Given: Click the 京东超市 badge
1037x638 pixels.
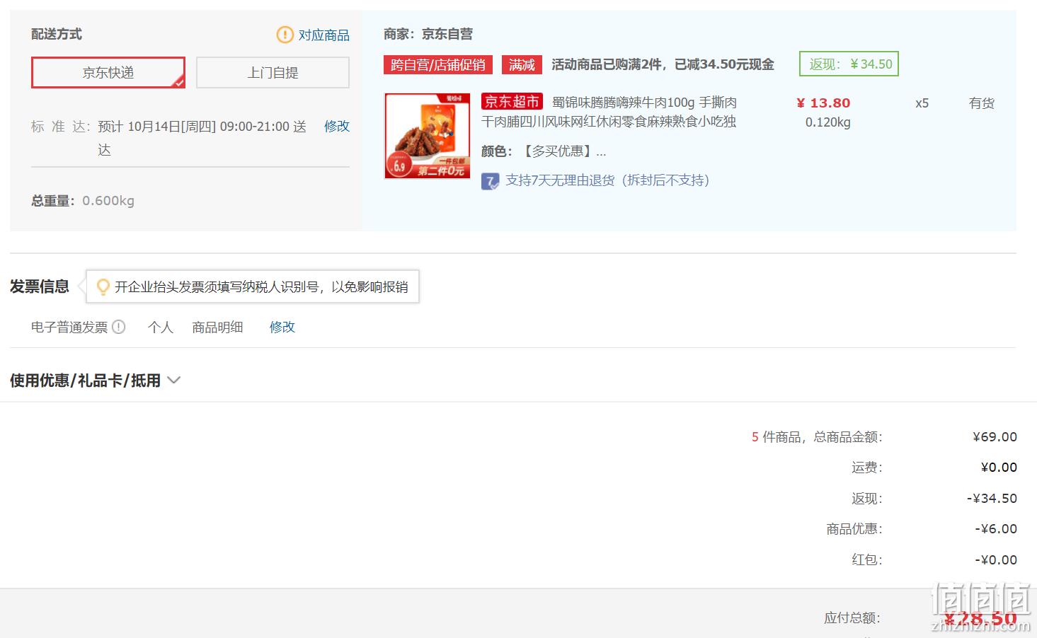Looking at the screenshot, I should (512, 102).
